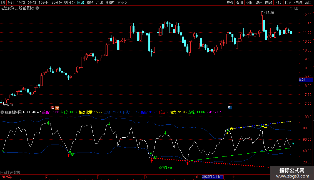
Task: Click the 6.94 low price label
Action: click(10, 105)
